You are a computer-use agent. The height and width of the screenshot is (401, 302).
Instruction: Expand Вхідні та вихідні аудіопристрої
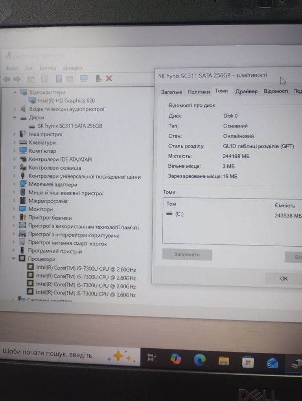[x=15, y=109]
